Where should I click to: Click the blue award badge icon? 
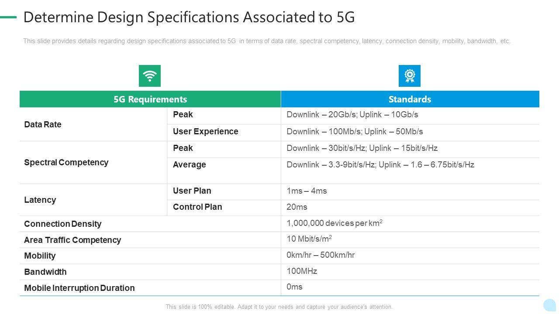click(410, 76)
